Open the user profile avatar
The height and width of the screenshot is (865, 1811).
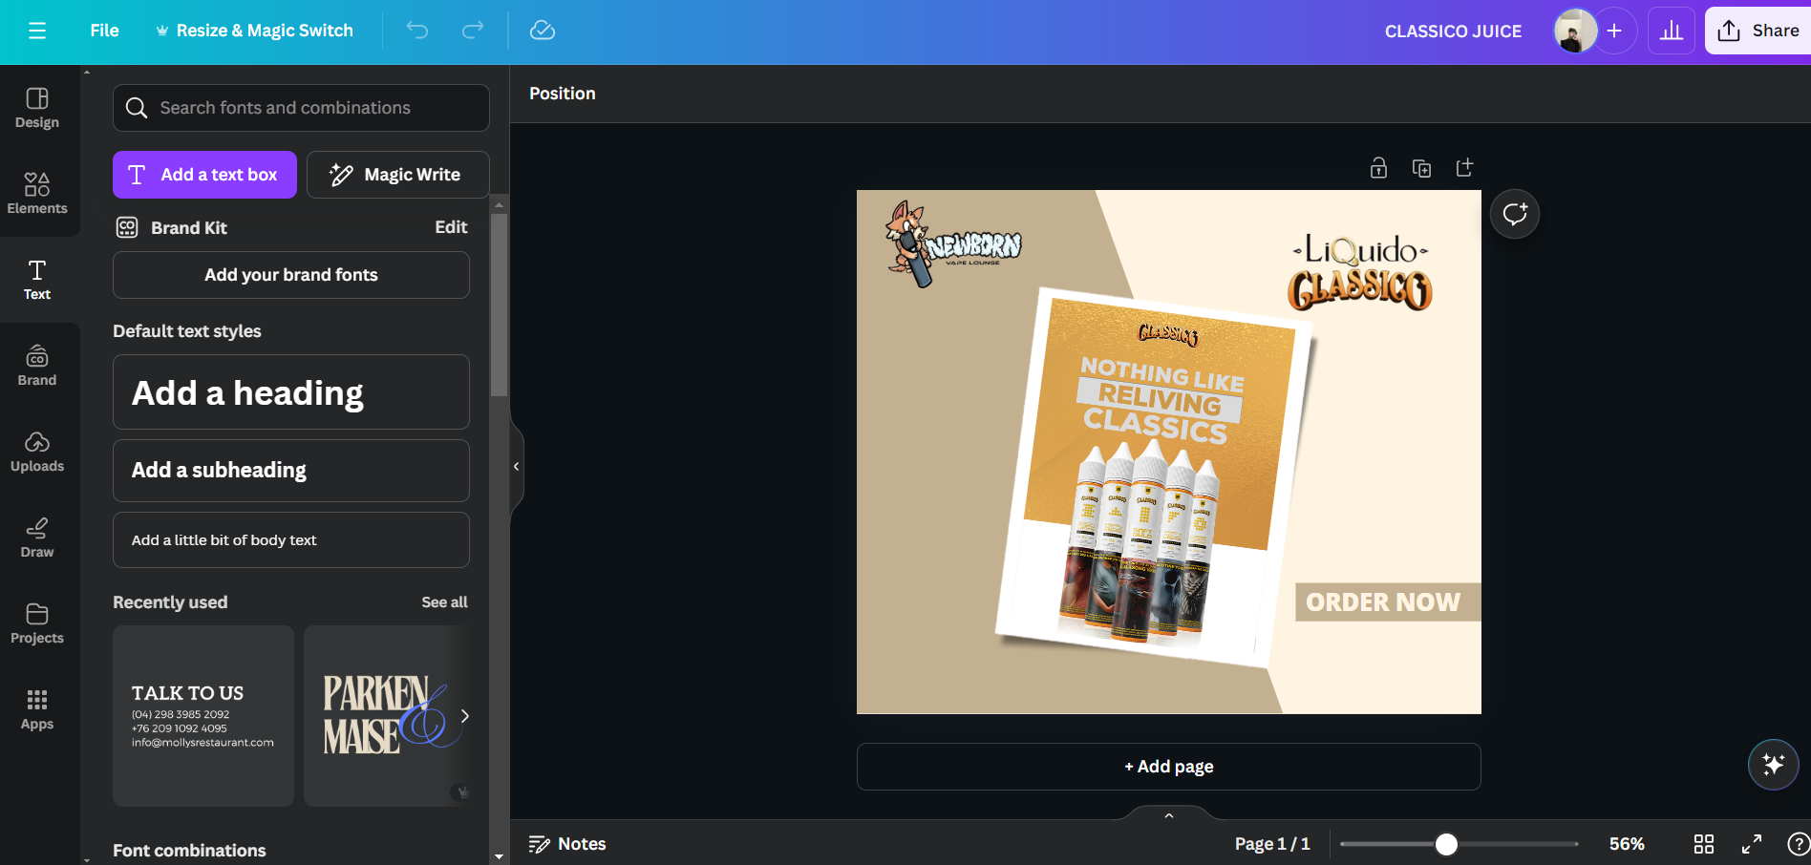point(1575,31)
